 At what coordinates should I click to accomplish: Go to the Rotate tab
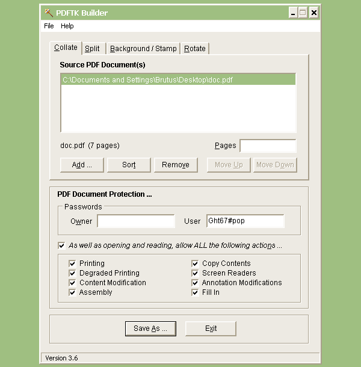click(195, 49)
